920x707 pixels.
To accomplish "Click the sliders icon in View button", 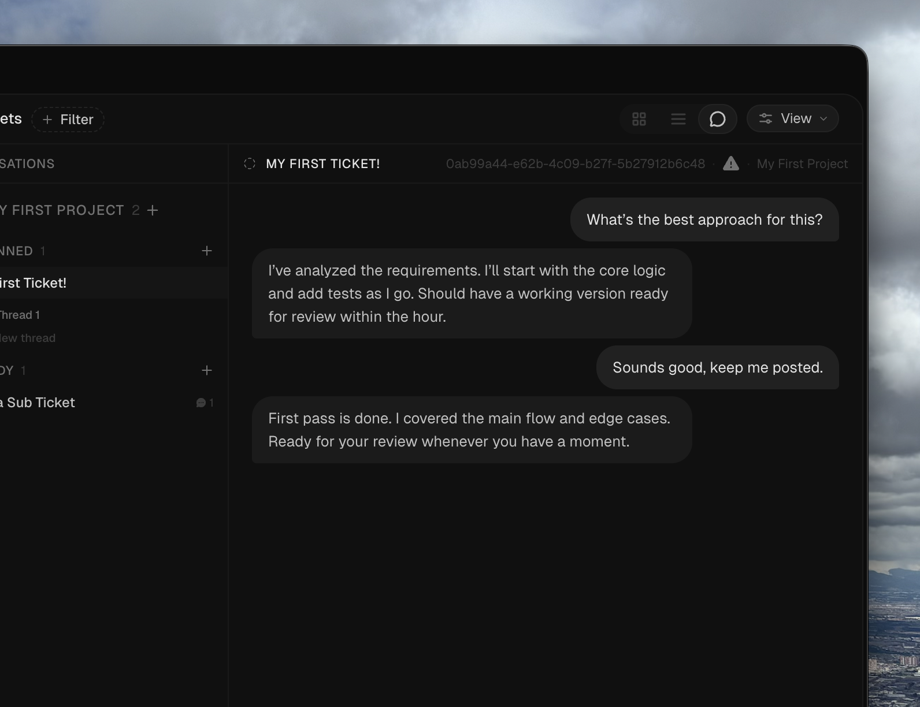I will point(766,119).
